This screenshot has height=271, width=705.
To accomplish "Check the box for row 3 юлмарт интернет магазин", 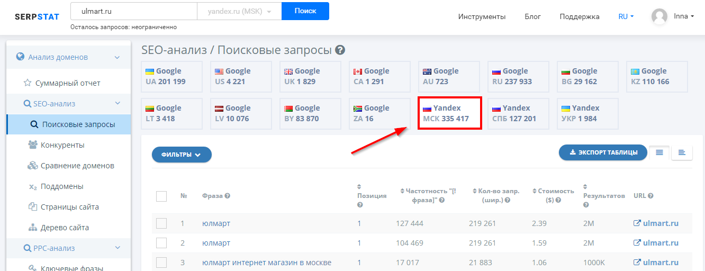I will click(x=161, y=263).
